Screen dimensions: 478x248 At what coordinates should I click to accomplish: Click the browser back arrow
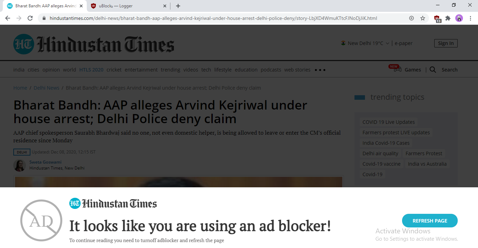coord(8,18)
